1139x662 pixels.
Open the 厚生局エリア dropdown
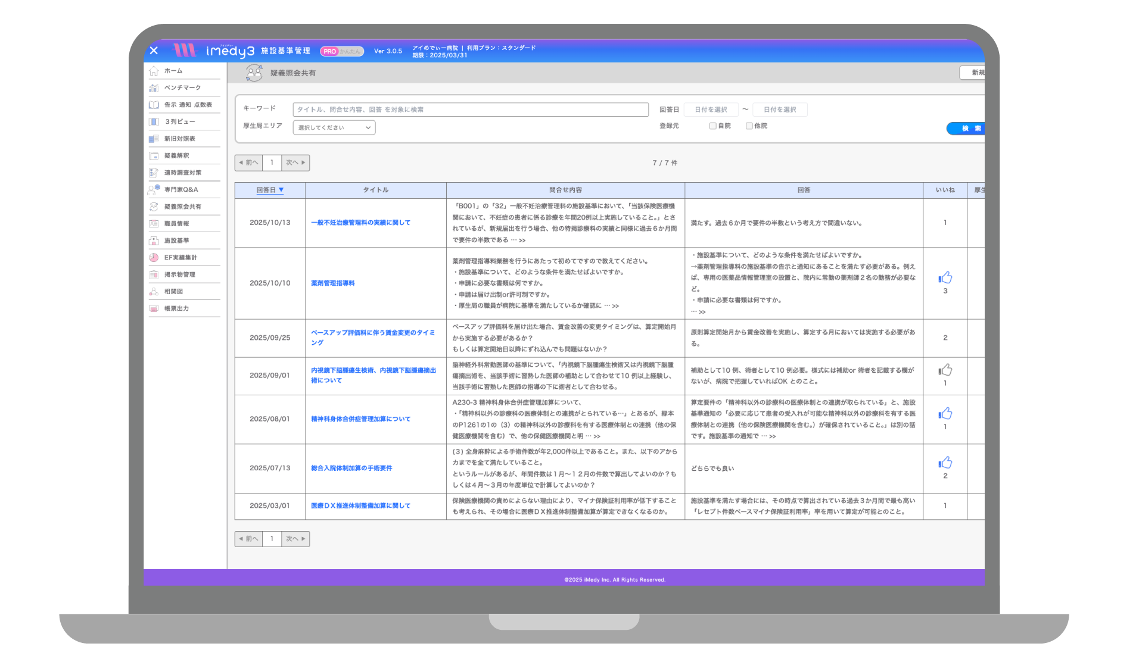(x=334, y=127)
